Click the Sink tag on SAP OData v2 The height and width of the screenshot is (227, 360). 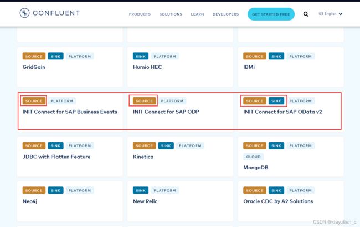tap(276, 101)
